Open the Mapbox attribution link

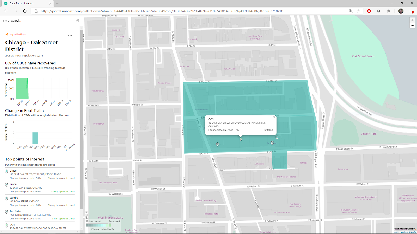tap(404, 232)
